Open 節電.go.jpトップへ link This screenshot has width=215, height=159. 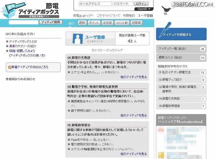(x=83, y=16)
